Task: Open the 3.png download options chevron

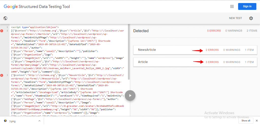Action: click(39, 121)
